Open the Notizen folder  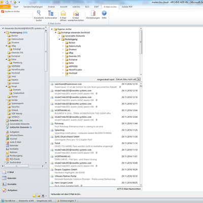12,152
